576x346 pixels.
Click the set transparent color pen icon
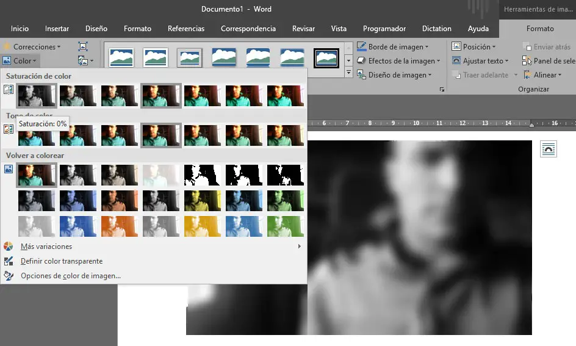9,261
